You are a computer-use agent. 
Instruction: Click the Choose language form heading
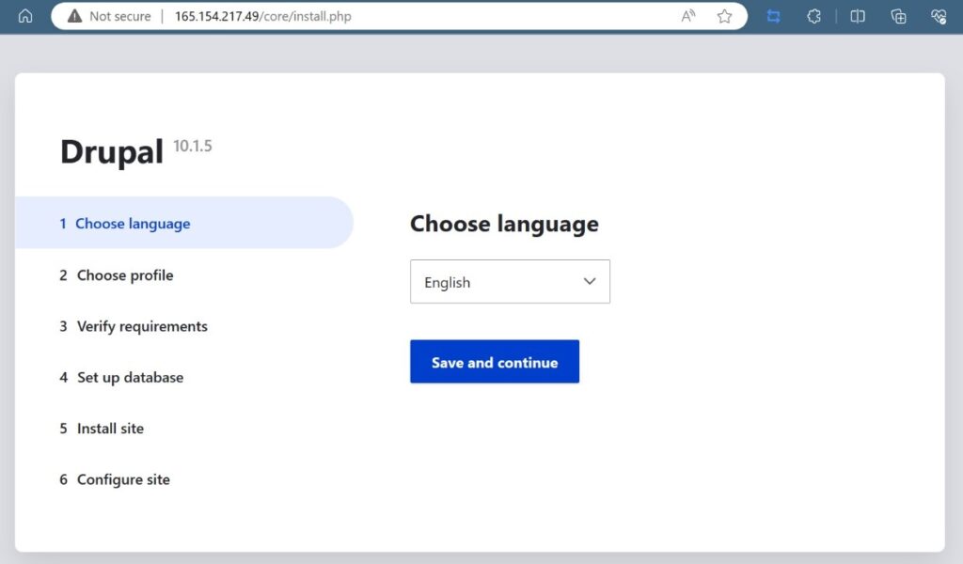(x=504, y=224)
